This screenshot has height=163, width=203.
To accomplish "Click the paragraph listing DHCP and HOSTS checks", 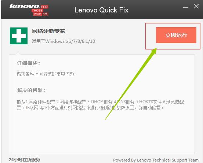I will [x=100, y=105].
